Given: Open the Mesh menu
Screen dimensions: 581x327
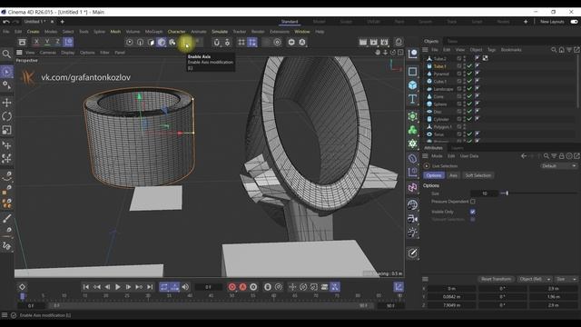Looking at the screenshot, I should point(115,32).
